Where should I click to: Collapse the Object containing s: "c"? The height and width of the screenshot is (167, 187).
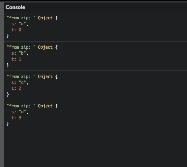[x=45, y=76]
